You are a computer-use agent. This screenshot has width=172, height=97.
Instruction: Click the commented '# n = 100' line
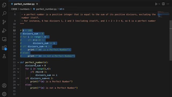pos(26,30)
